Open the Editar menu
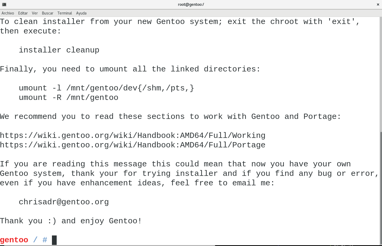 (23, 13)
